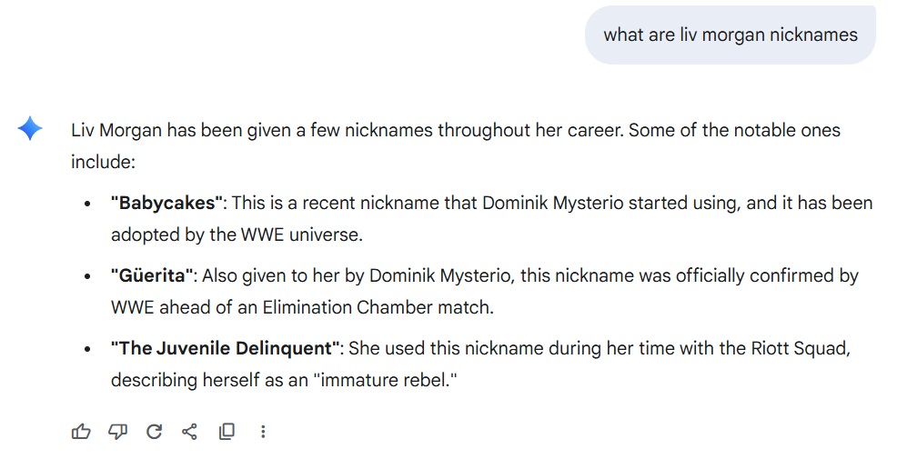The image size is (897, 469).
Task: Click the bold "Babycakes" nickname text
Action: point(167,203)
